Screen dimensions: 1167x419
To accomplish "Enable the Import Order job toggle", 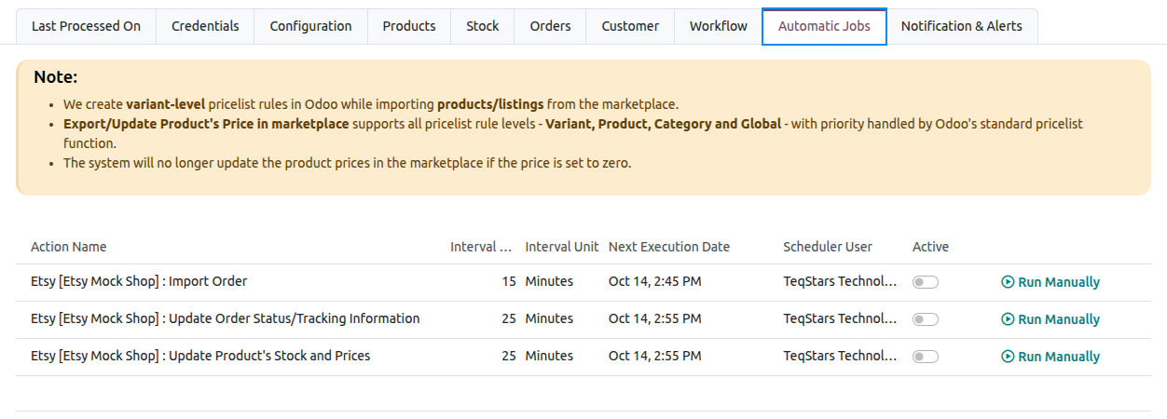I will click(x=926, y=282).
